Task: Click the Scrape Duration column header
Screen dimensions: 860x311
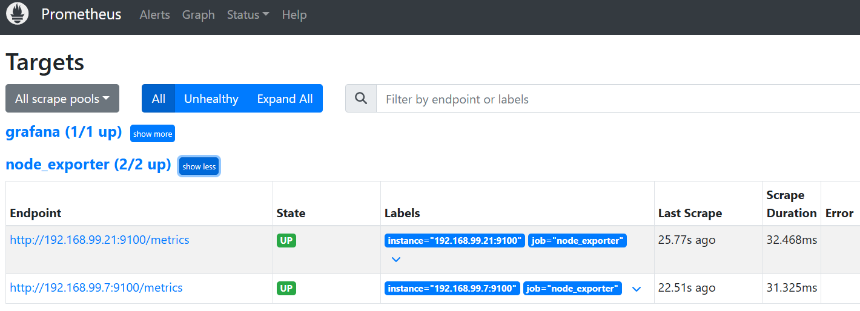Action: point(792,204)
